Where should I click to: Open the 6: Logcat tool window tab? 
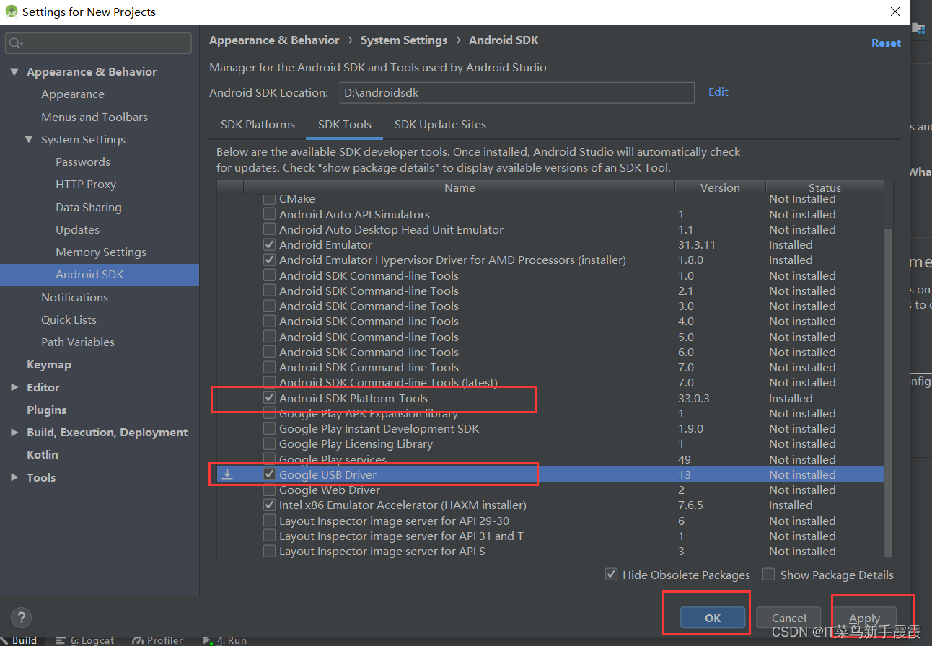pyautogui.click(x=87, y=640)
